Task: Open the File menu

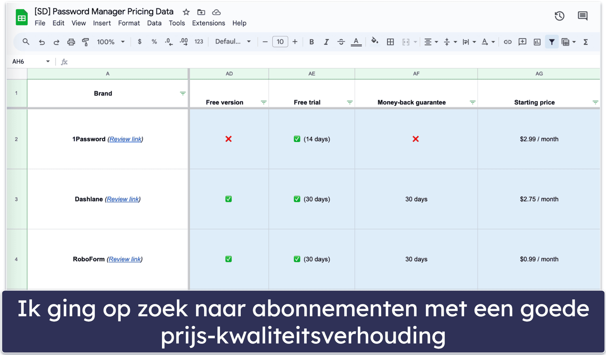Action: point(40,23)
